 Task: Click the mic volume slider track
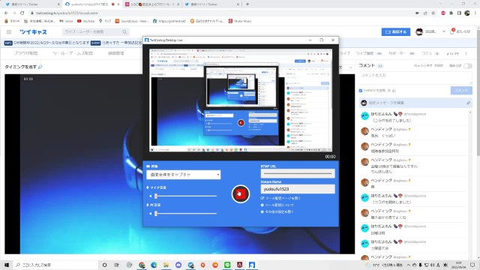click(x=186, y=196)
